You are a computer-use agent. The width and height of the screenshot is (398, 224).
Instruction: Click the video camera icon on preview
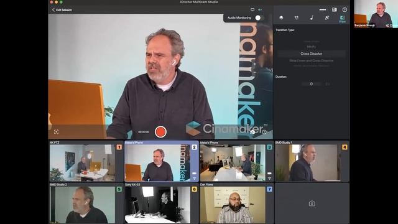(x=264, y=132)
